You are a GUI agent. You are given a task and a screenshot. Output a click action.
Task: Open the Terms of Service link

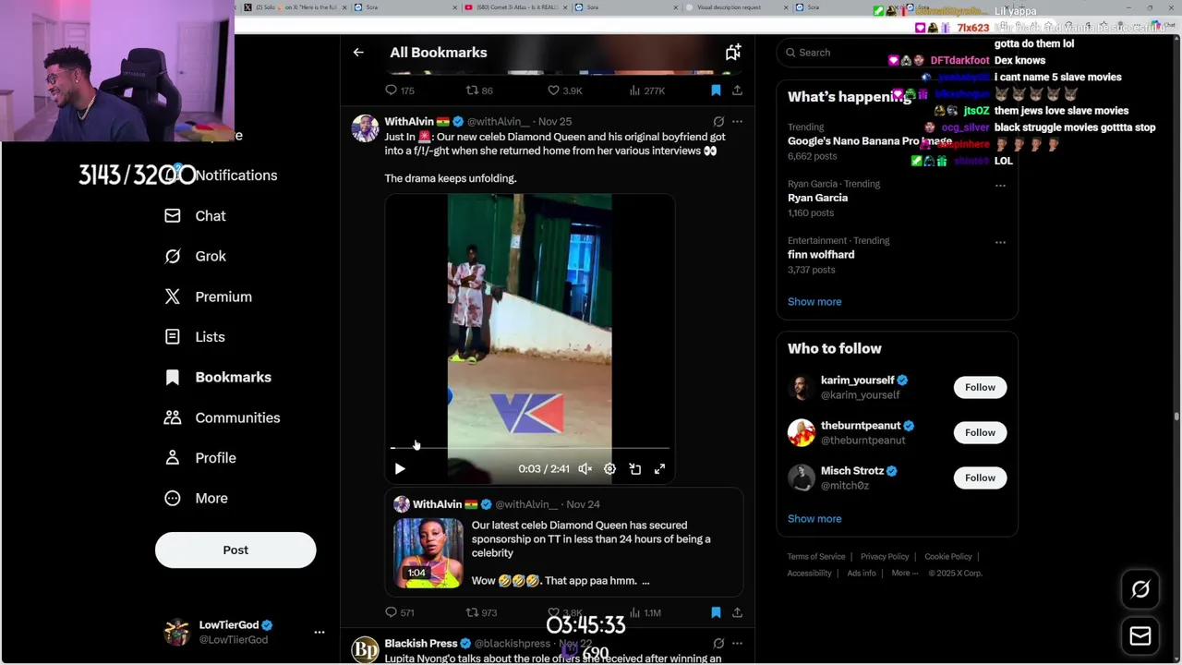pos(816,557)
